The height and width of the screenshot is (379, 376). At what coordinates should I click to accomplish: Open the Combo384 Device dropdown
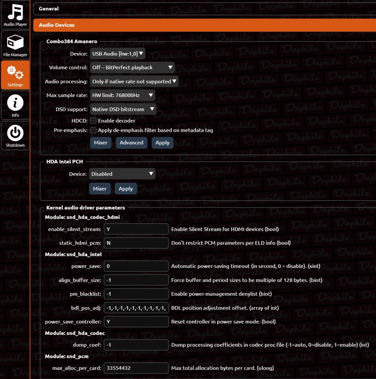[118, 54]
